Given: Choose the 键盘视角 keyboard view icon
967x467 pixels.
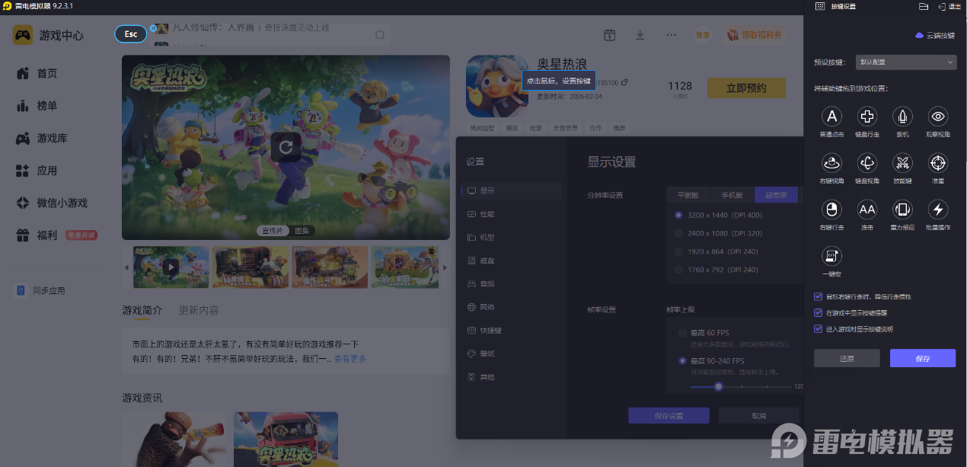Looking at the screenshot, I should pos(867,163).
